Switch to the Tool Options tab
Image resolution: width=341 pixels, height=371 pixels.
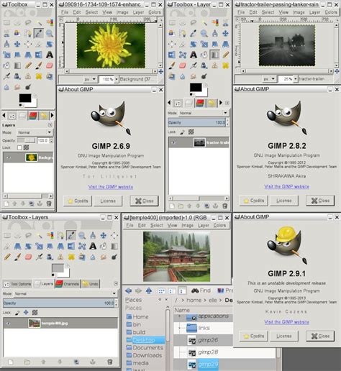17,284
